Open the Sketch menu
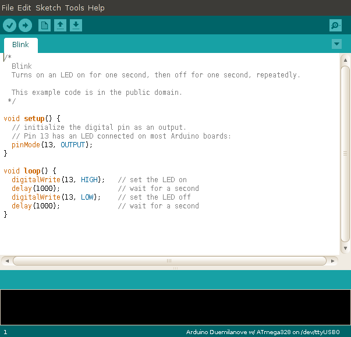This screenshot has height=337, width=351. (48, 8)
